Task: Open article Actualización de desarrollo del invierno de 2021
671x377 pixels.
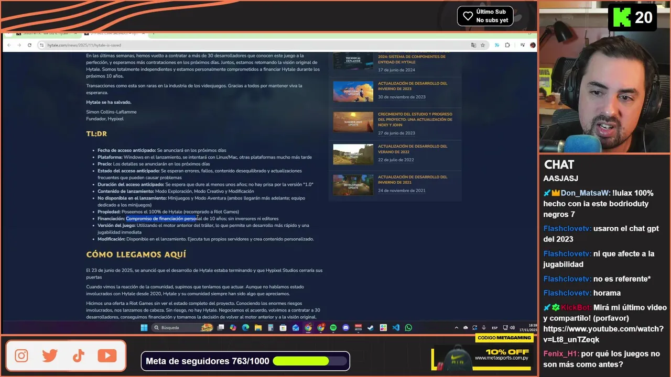Action: point(413,180)
